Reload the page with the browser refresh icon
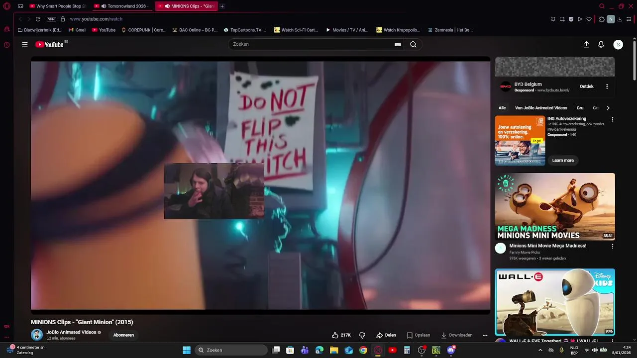Screen dimensions: 637x358 point(38,19)
